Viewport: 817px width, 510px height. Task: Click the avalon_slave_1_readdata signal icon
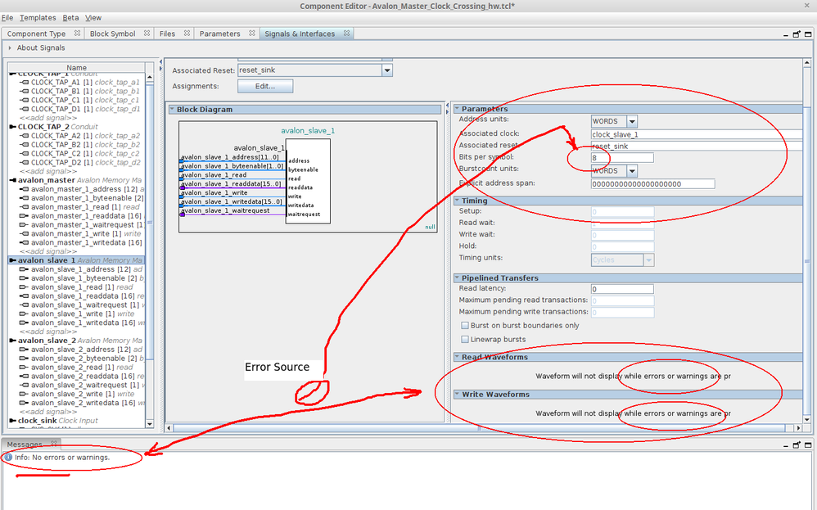coord(24,296)
